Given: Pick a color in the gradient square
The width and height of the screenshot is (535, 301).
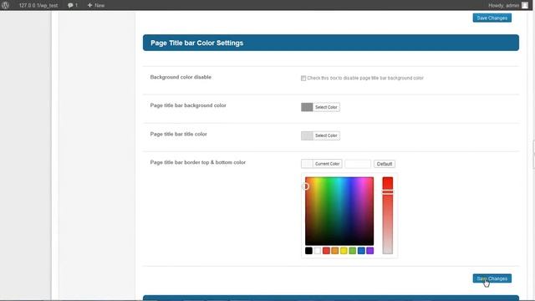Looking at the screenshot, I should pyautogui.click(x=339, y=211).
